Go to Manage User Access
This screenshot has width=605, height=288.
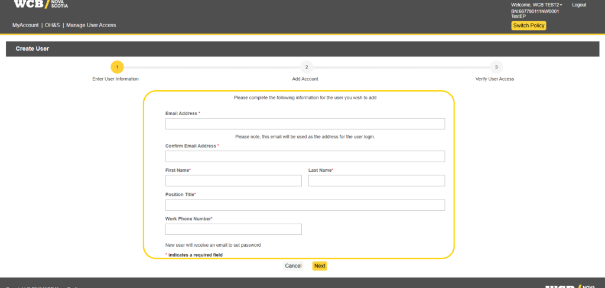[x=91, y=25]
